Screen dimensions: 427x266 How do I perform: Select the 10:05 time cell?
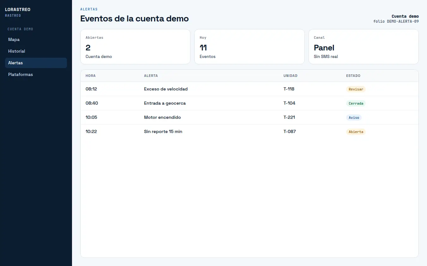pyautogui.click(x=91, y=117)
